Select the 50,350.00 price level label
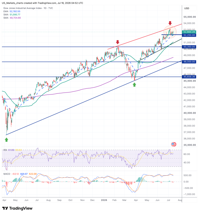Image resolution: width=199 pixels, height=214 pixels. (x=189, y=47)
